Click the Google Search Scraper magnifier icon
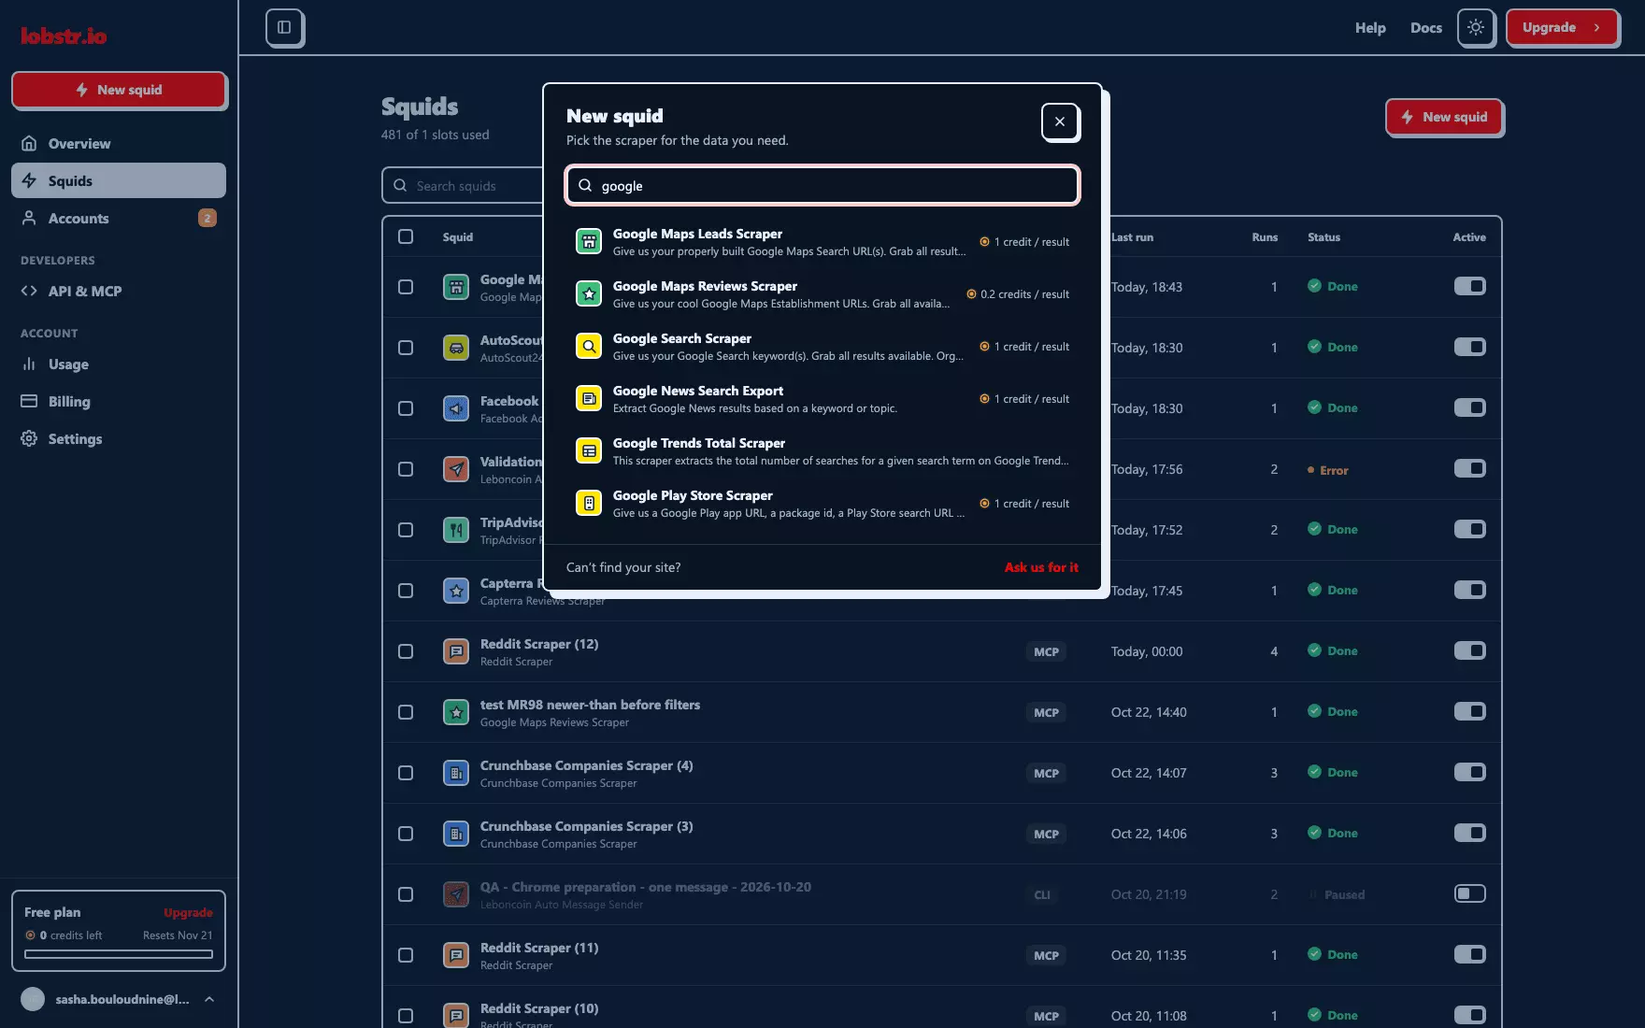Image resolution: width=1645 pixels, height=1028 pixels. (x=589, y=347)
